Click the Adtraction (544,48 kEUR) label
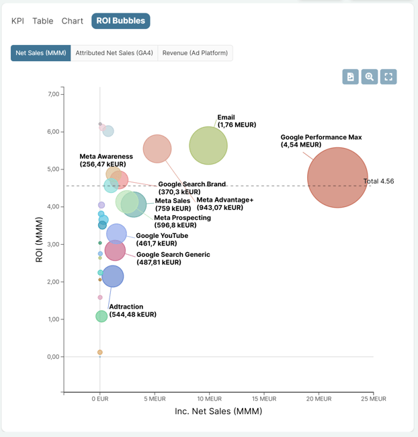 (x=132, y=311)
